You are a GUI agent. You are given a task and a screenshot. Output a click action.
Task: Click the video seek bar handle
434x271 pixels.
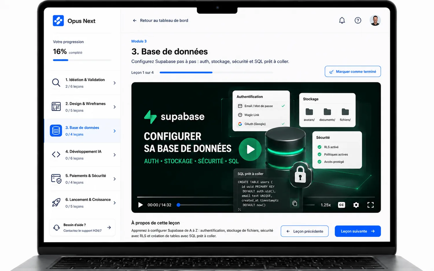tap(179, 205)
